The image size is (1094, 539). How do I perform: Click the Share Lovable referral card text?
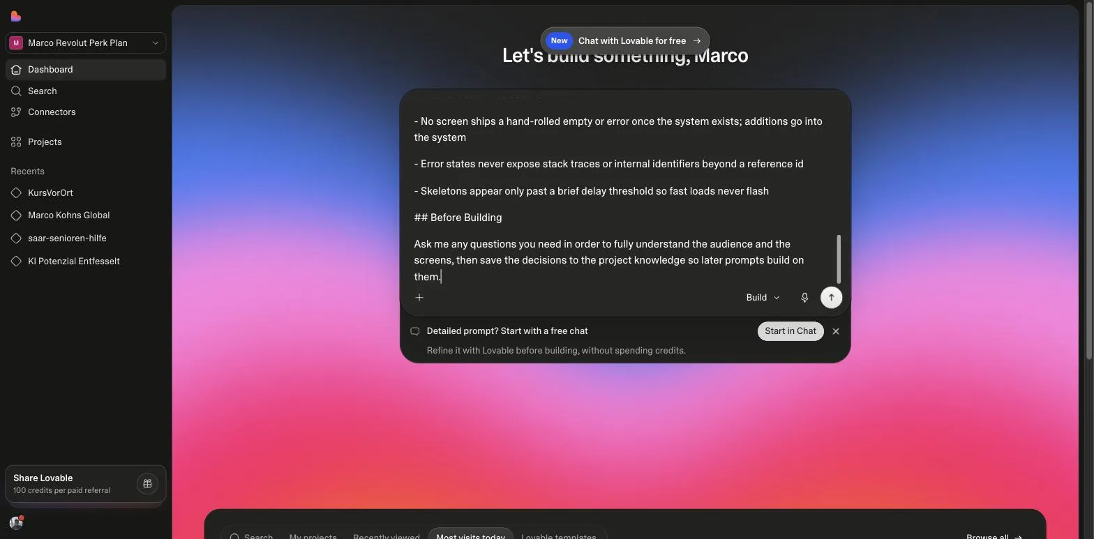61,484
